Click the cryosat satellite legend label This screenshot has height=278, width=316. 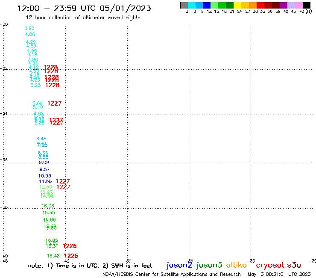(270, 265)
